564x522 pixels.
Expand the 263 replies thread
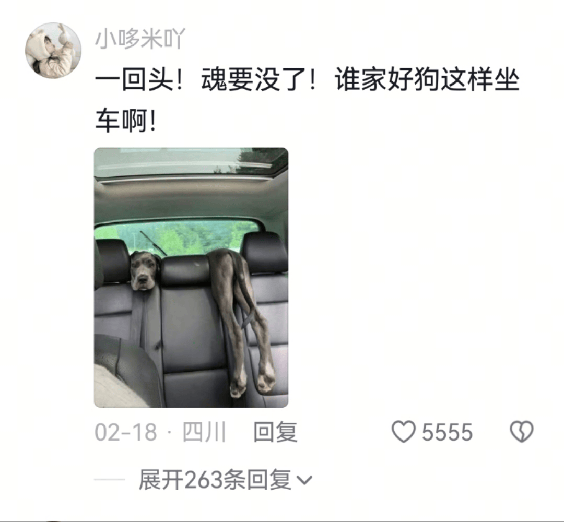click(x=226, y=480)
